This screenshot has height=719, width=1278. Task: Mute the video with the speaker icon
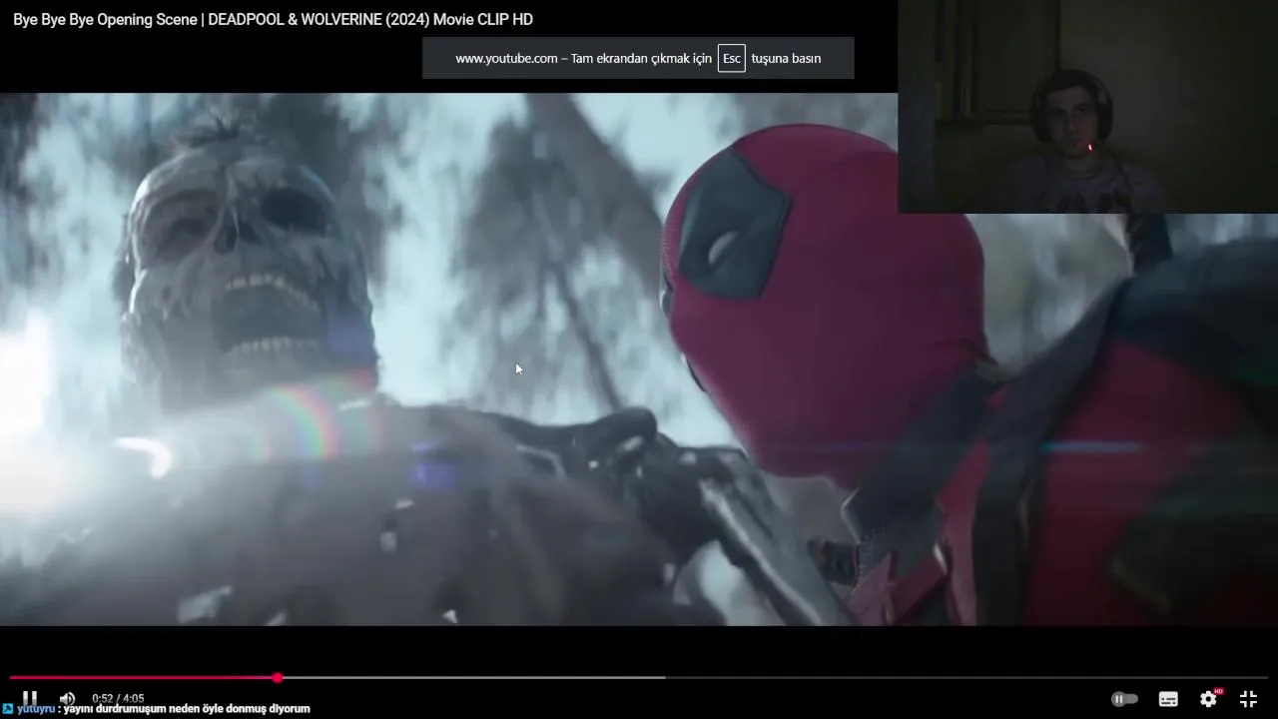[x=67, y=698]
